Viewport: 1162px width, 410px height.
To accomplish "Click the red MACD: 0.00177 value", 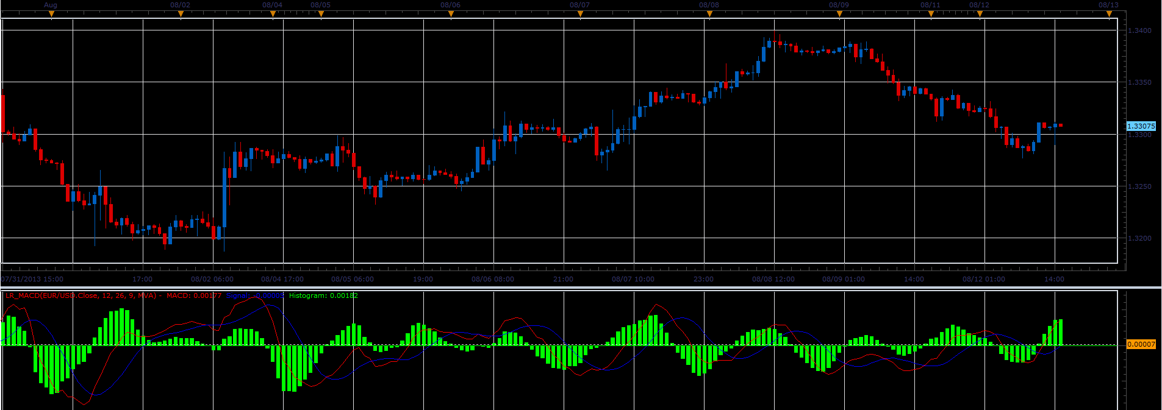I will pos(194,295).
